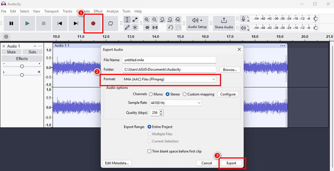Fit selection to width icon
The width and height of the screenshot is (334, 171).
click(x=162, y=20)
